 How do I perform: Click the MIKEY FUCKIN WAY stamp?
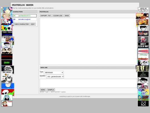click(143, 45)
